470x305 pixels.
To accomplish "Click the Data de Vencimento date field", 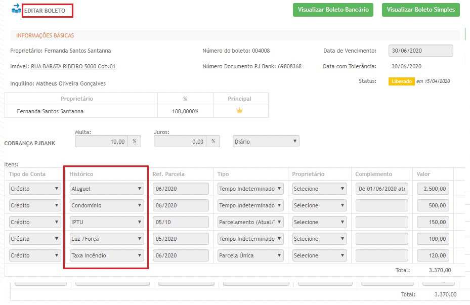I will coord(420,51).
